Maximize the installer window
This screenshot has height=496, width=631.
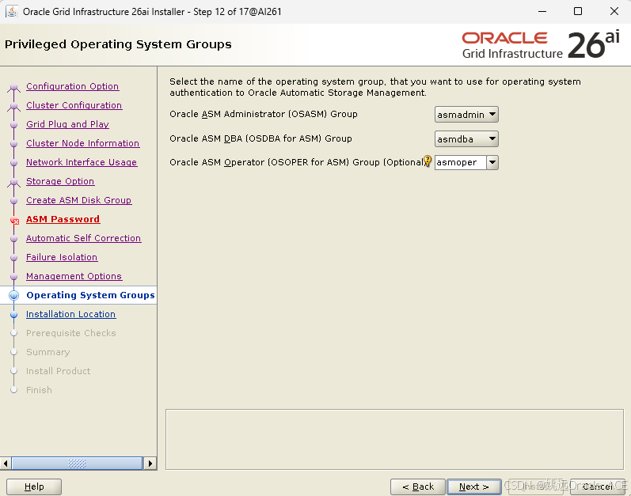[x=578, y=11]
